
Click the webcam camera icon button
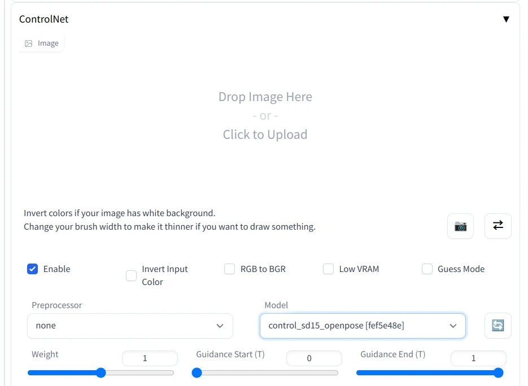point(460,226)
